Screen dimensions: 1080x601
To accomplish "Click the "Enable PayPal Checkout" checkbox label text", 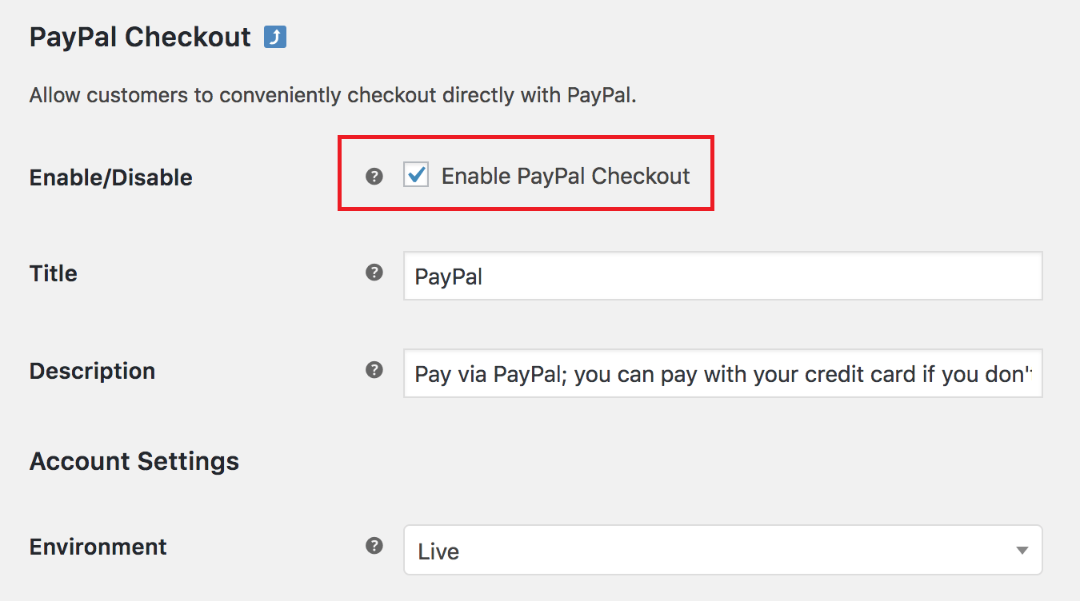I will pos(566,176).
